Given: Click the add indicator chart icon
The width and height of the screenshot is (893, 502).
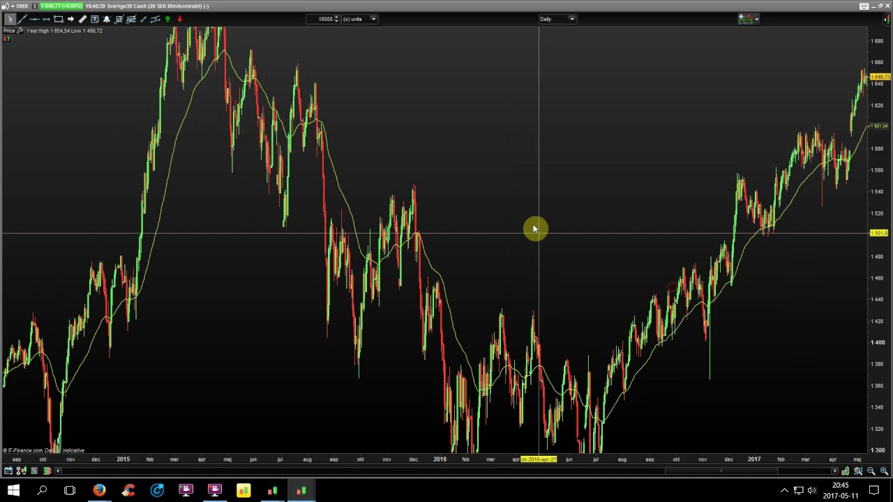Looking at the screenshot, I should click(x=744, y=19).
